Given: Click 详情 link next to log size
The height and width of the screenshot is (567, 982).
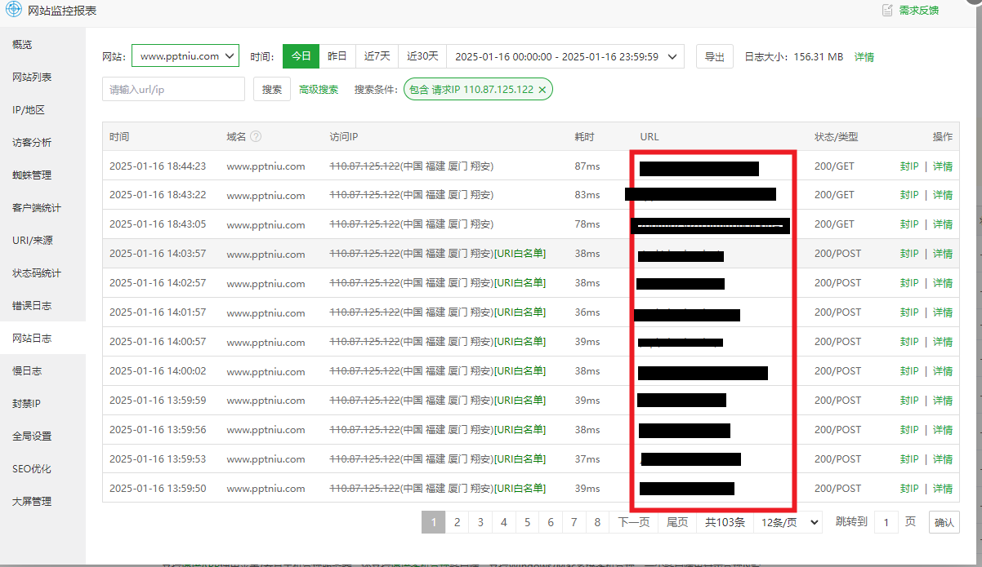Looking at the screenshot, I should coord(864,57).
